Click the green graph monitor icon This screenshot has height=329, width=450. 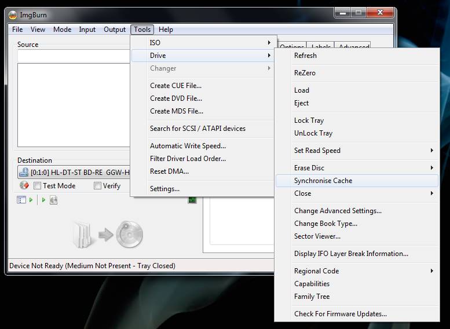click(x=192, y=200)
